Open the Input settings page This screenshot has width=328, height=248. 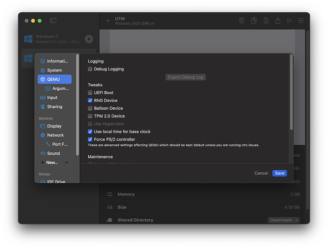[52, 98]
